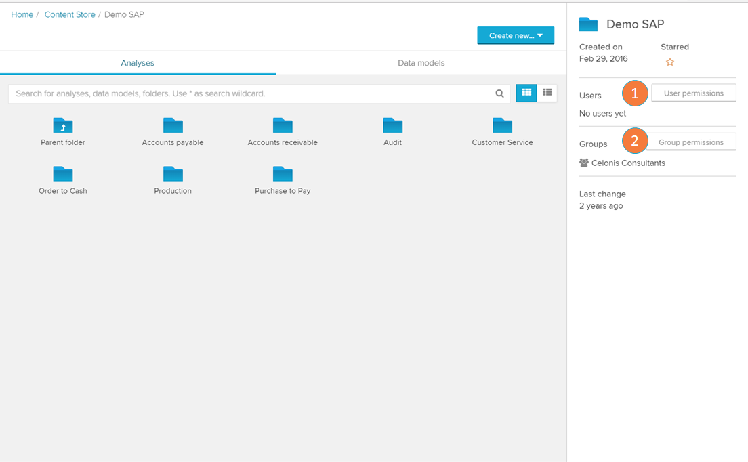Switch to the Data models tab
The width and height of the screenshot is (748, 462).
pos(421,63)
